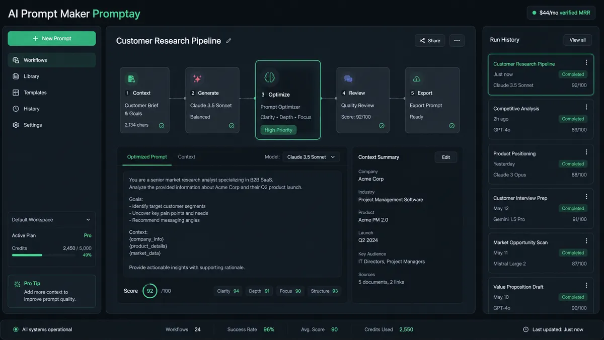This screenshot has height=340, width=604.
Task: Open Customer Interview Prep options menu
Action: tap(586, 197)
